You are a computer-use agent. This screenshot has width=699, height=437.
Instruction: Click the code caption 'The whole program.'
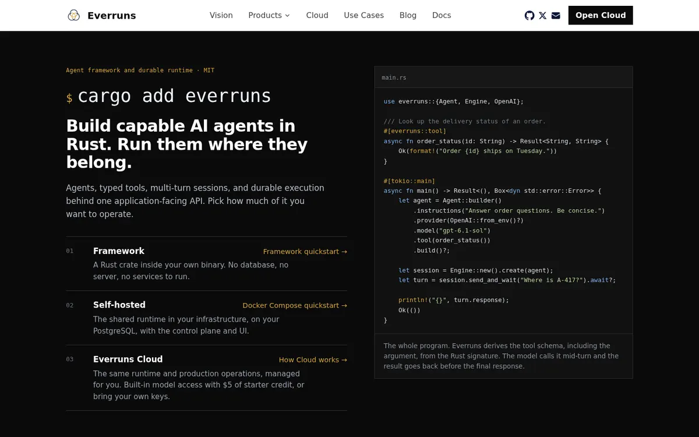(501, 356)
